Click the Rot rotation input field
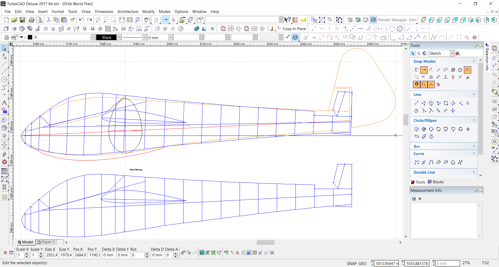This screenshot has width=499, height=267. [137, 255]
